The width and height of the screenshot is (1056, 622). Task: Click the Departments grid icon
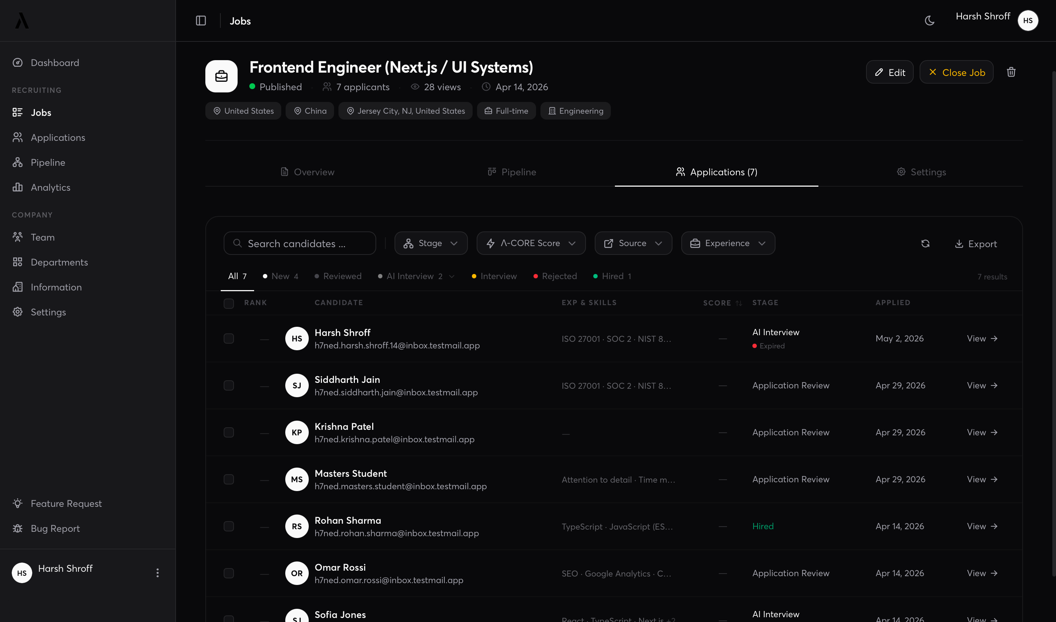pos(18,262)
